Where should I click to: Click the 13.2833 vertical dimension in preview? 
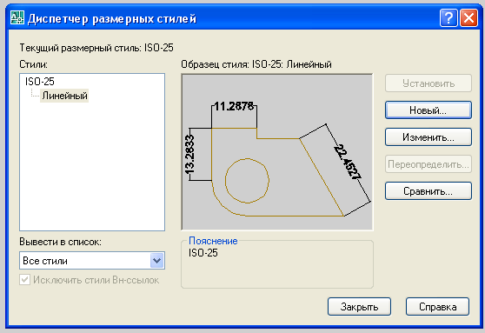[x=189, y=154]
